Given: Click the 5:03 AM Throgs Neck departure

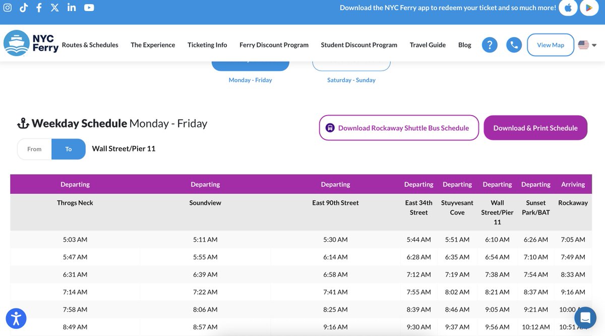Looking at the screenshot, I should pyautogui.click(x=75, y=240).
